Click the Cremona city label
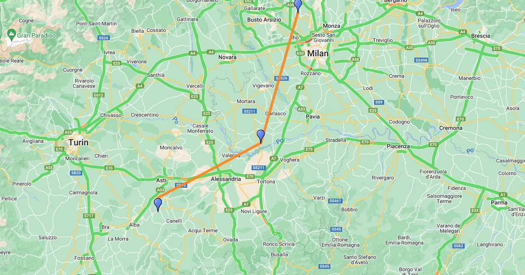Viewport: 525px width, 275px height. coord(451,128)
